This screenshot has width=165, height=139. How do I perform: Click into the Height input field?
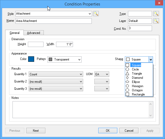(36, 44)
